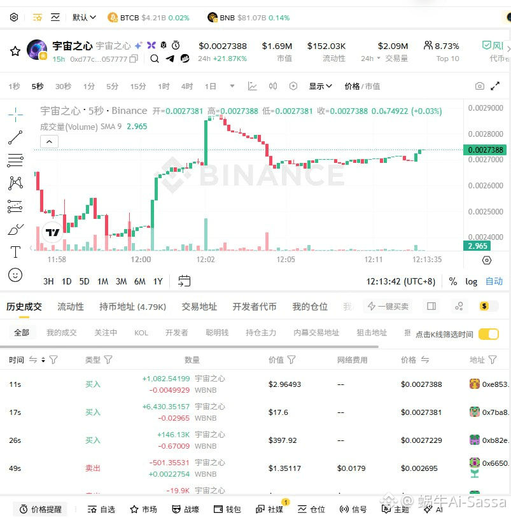Click the 一键买卖 button
Screen dimensions: 511x518
point(388,307)
